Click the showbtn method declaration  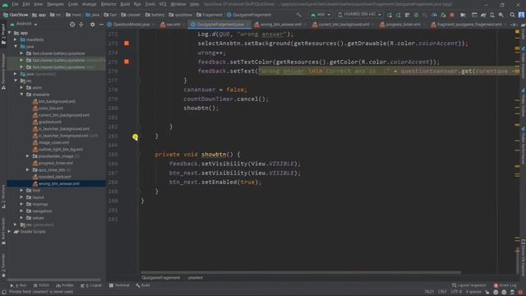click(x=214, y=155)
